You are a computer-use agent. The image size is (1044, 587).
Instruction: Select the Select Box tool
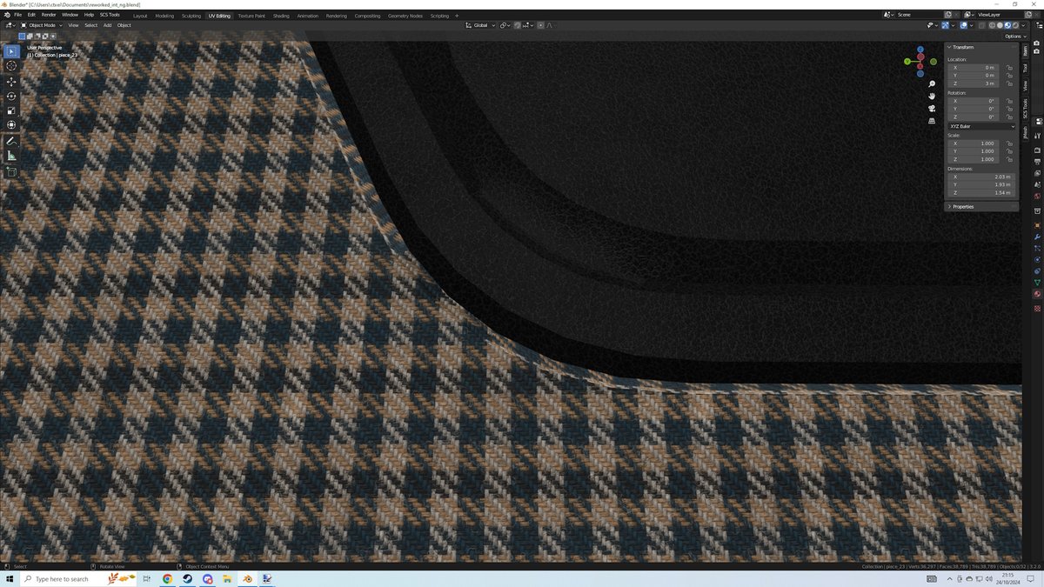pyautogui.click(x=11, y=51)
